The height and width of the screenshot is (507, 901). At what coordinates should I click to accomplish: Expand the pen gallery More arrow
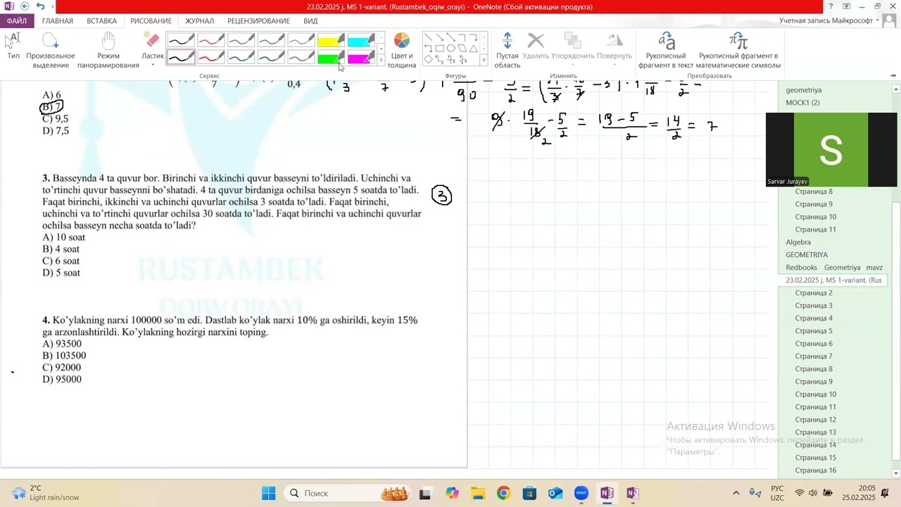point(381,61)
